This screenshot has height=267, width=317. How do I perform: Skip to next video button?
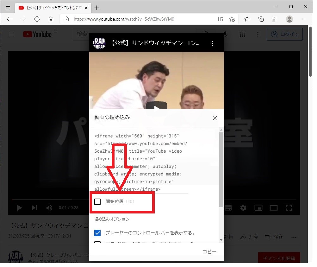coord(34,208)
